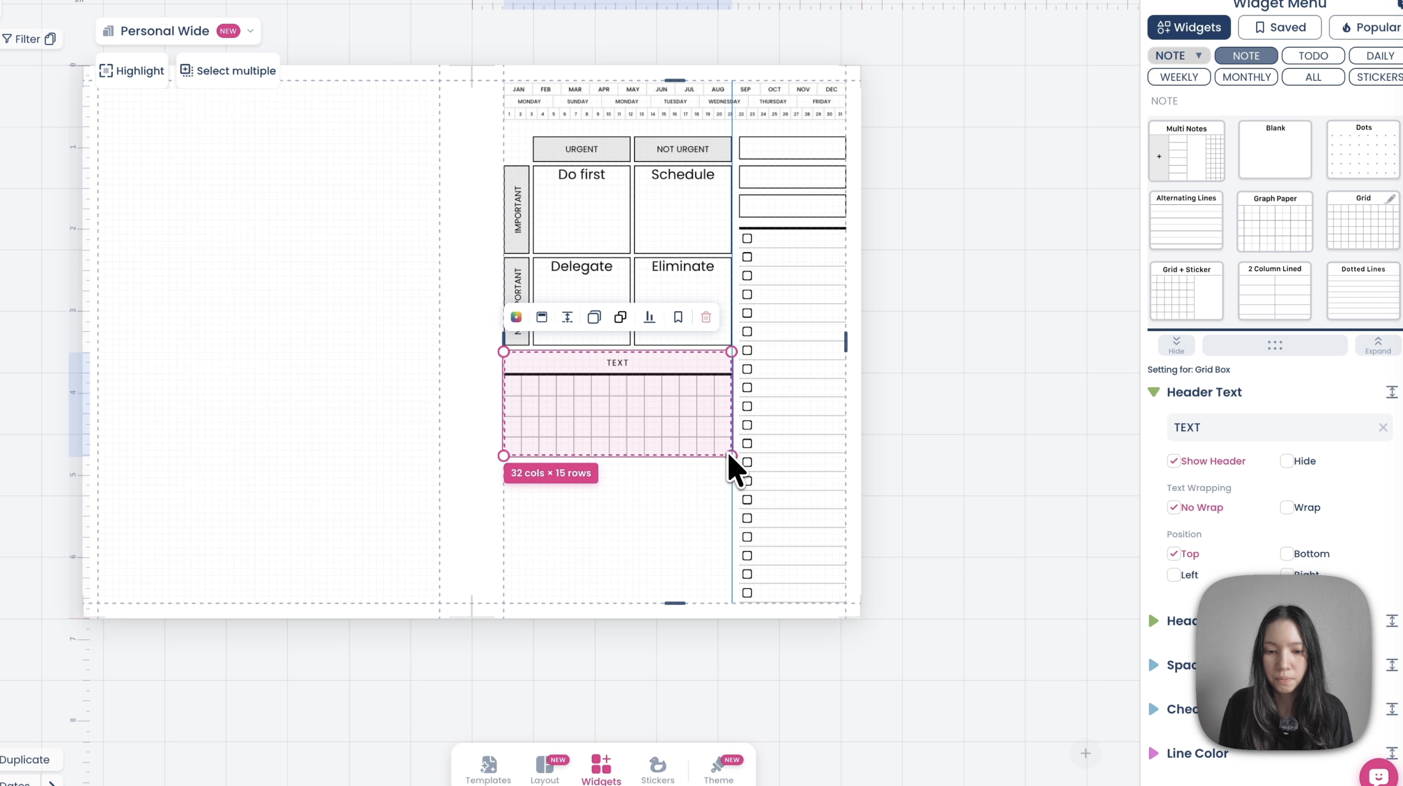1403x786 pixels.
Task: Open the Templates tab in bottom bar
Action: pos(488,770)
